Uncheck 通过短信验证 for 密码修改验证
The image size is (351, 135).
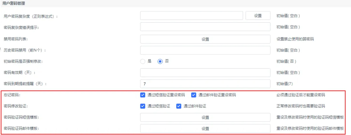143,106
